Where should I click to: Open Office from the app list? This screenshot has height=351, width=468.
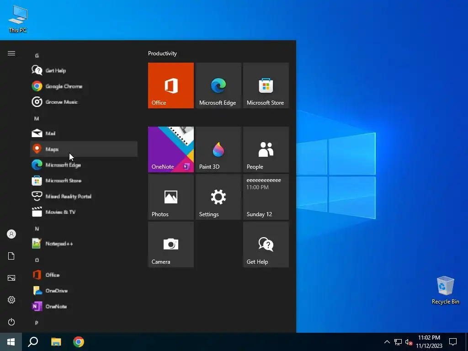(x=84, y=275)
